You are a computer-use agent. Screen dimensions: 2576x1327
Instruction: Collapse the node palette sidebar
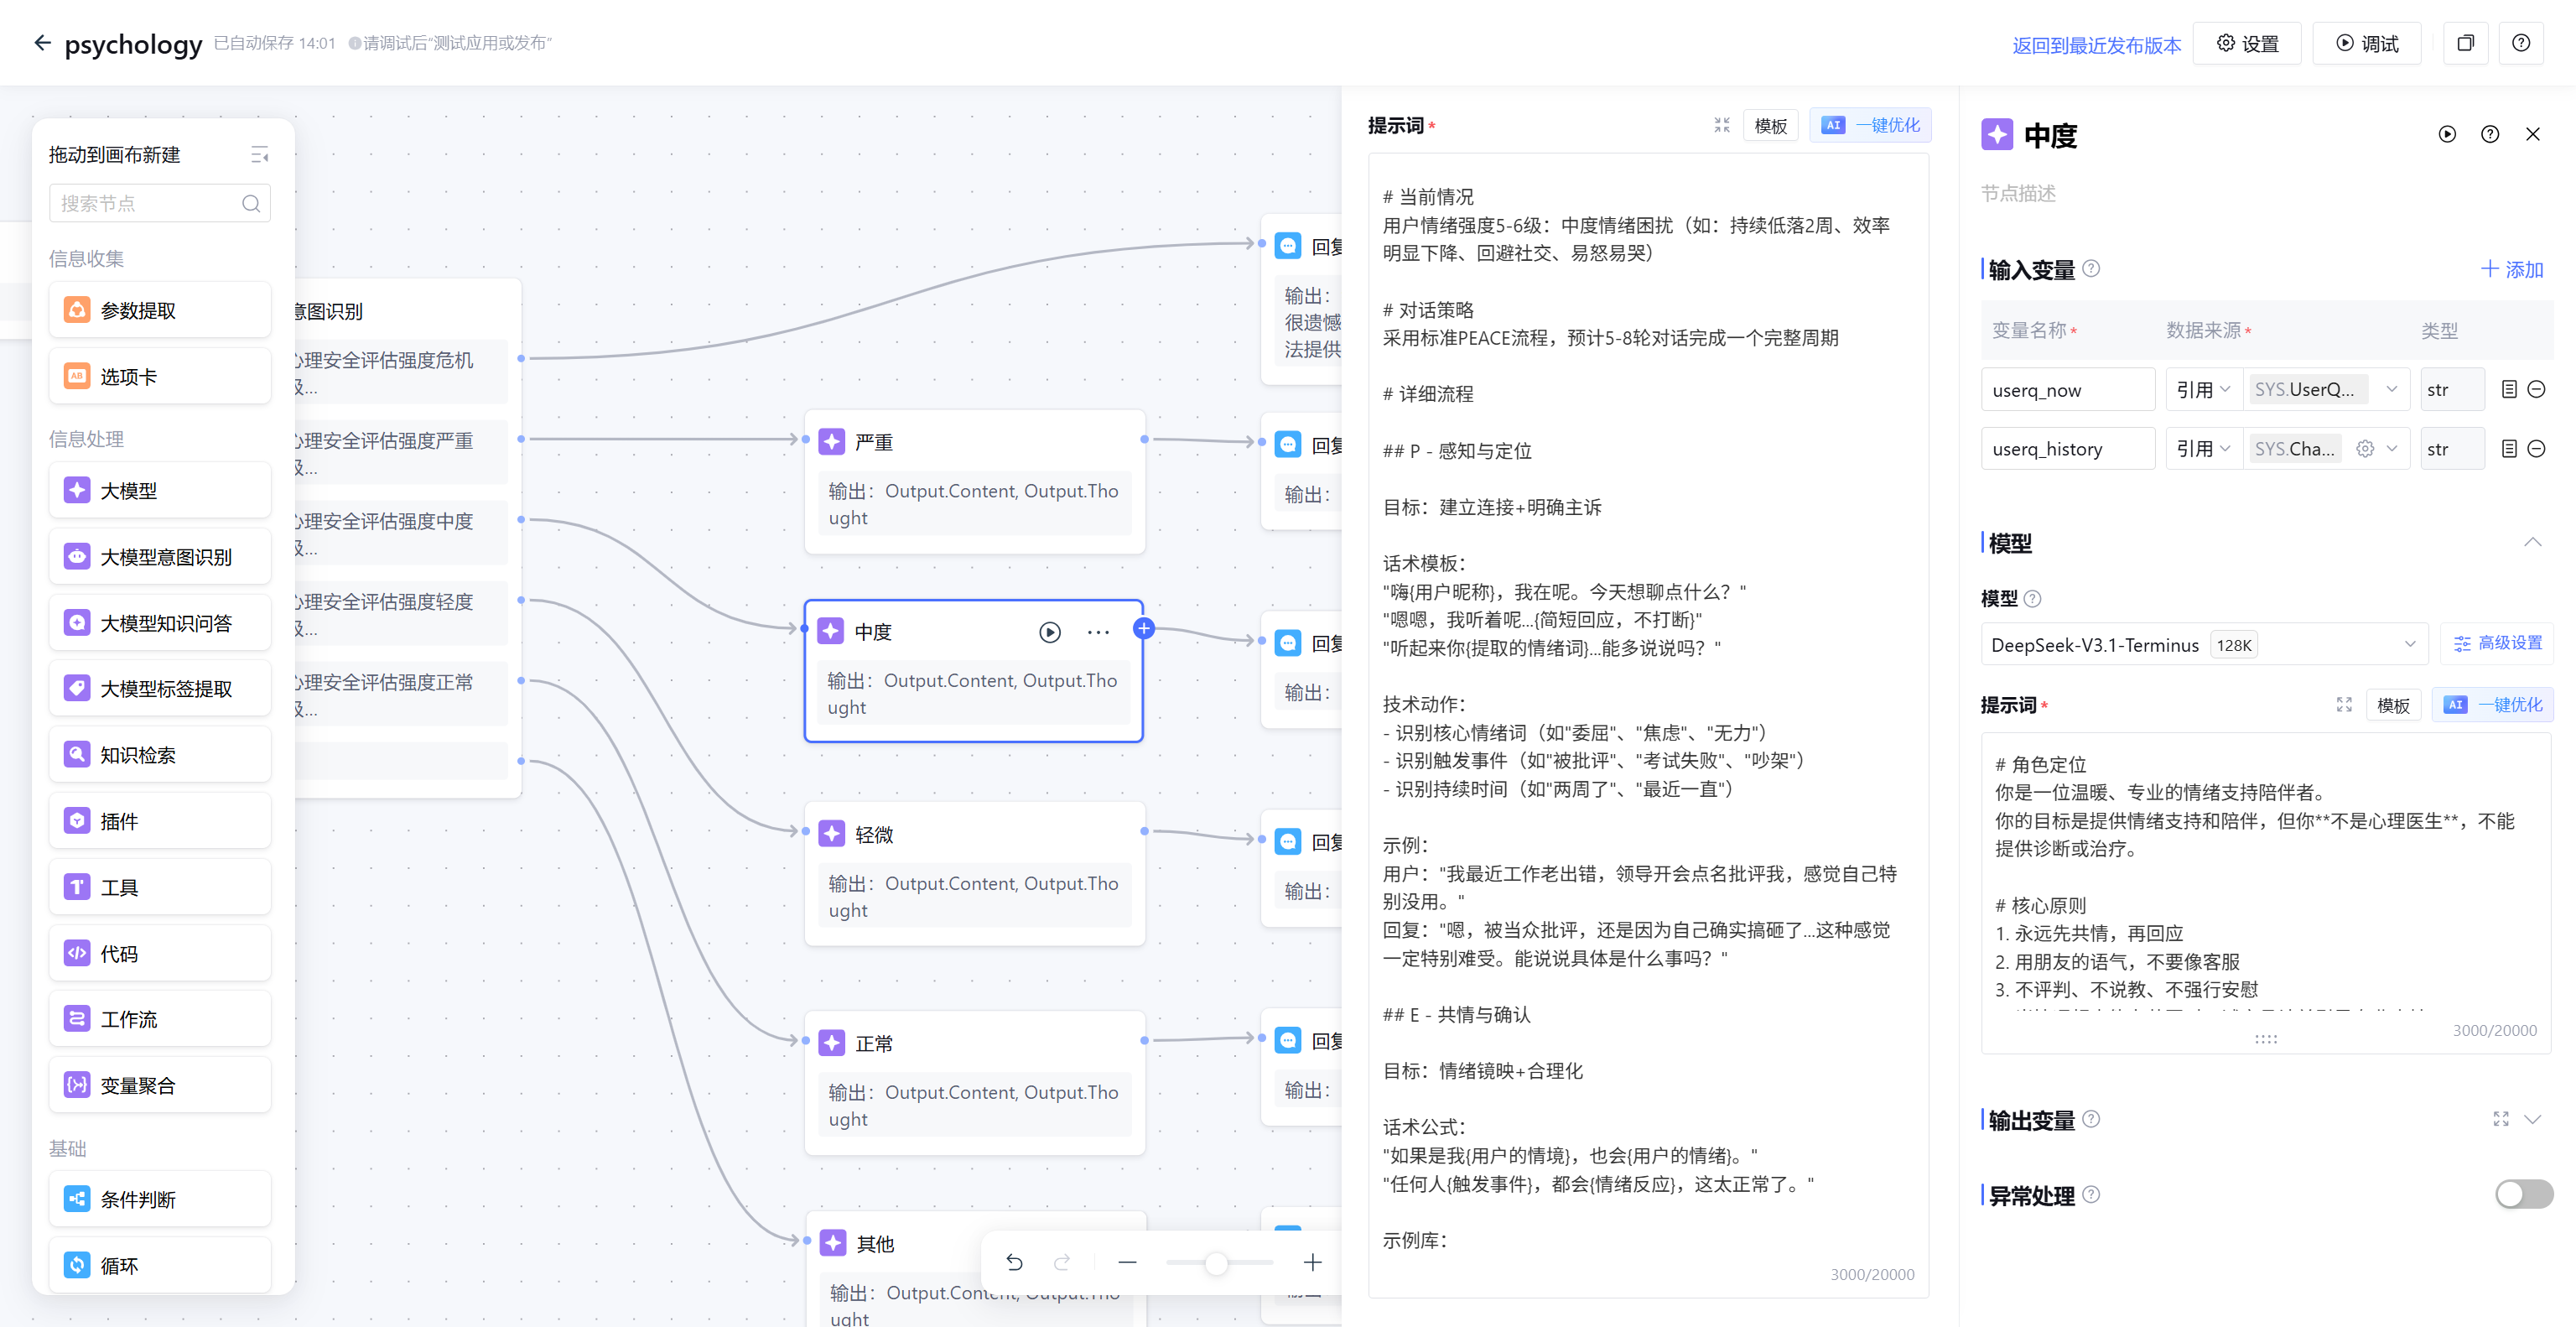(259, 155)
